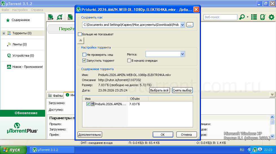Click the info pane scrollbar down arrow
276x154 pixels.
tap(272, 136)
